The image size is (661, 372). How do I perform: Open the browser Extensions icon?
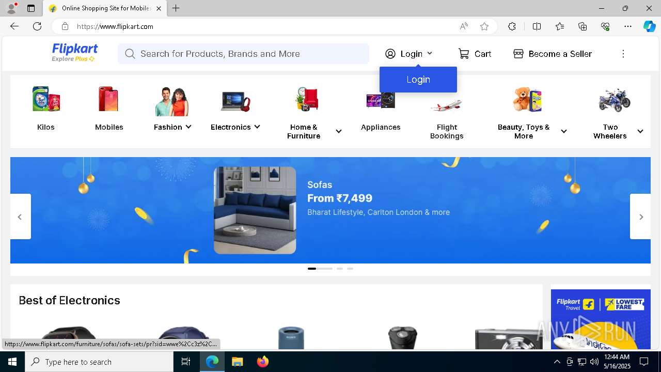[512, 26]
